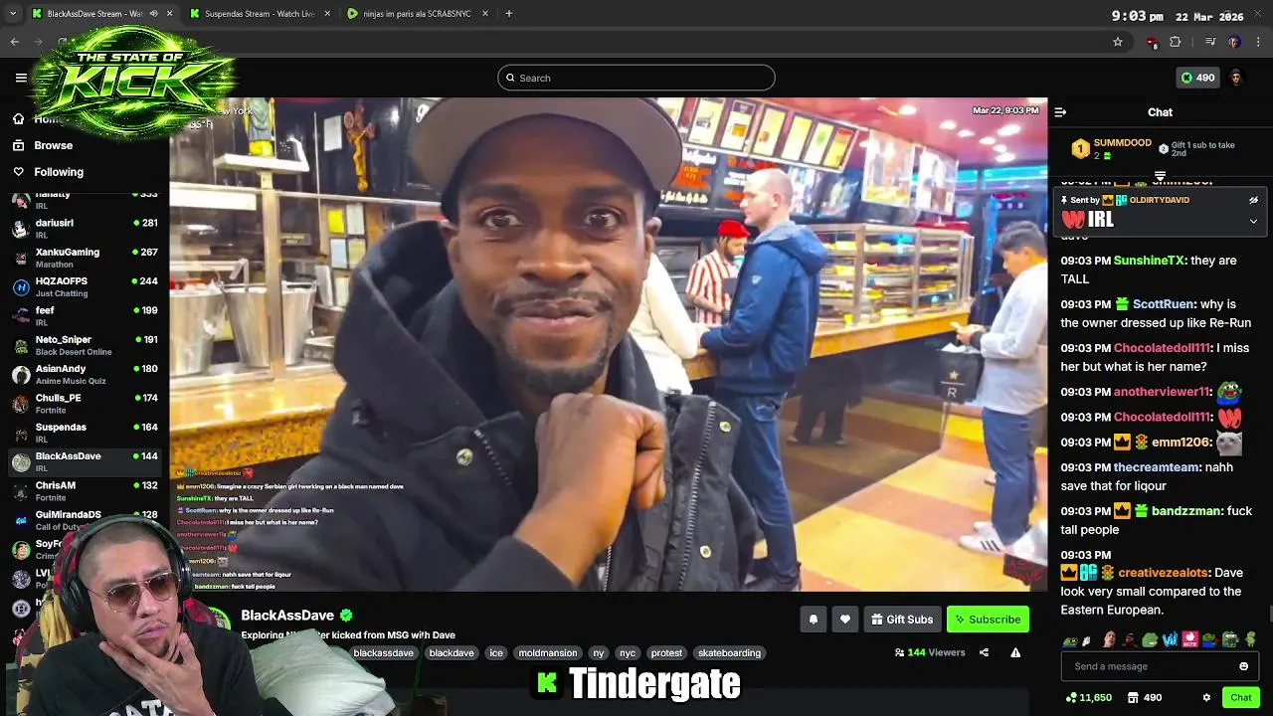Click the moldmansion tag

click(x=547, y=653)
